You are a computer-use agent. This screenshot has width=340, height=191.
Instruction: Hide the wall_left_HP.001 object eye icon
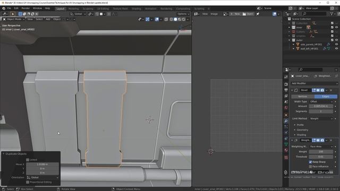pos(336,49)
